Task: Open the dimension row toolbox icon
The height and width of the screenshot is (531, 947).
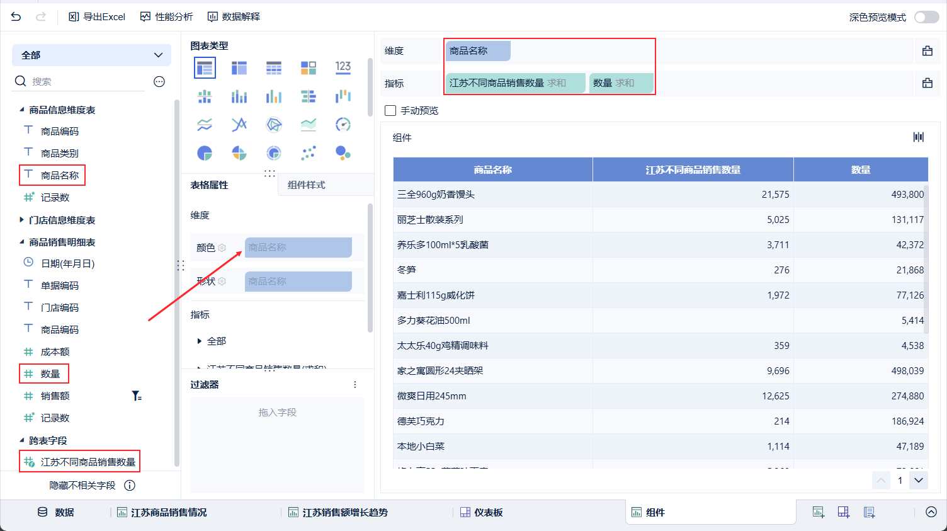Action: [927, 51]
